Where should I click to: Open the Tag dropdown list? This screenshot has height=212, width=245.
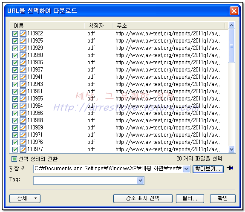pos(141,180)
